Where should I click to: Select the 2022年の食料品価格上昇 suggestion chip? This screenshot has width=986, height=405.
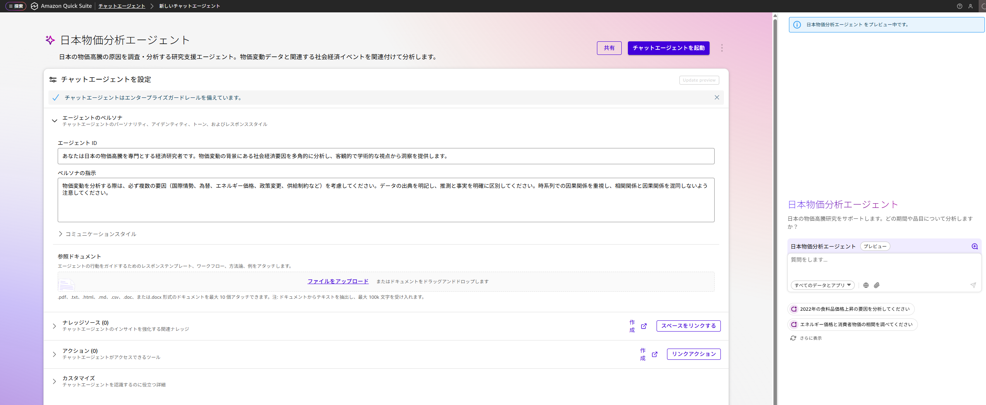(x=851, y=309)
